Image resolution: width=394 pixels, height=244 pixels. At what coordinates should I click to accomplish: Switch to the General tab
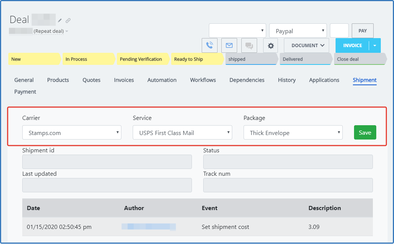point(24,80)
